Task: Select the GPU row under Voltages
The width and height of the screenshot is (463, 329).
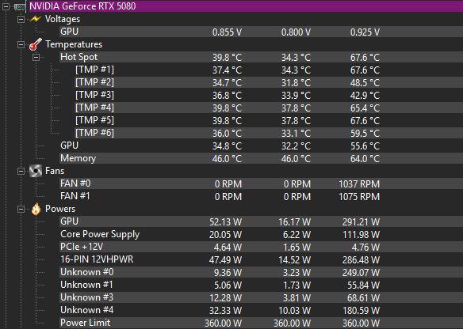Action: (261, 32)
